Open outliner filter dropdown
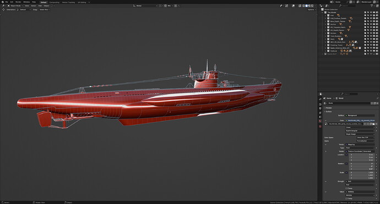 pos(372,6)
